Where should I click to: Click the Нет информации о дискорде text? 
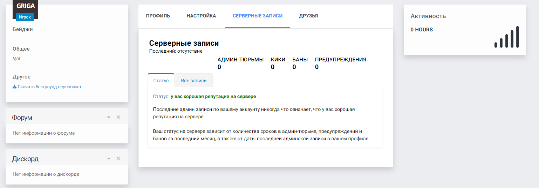(x=46, y=174)
